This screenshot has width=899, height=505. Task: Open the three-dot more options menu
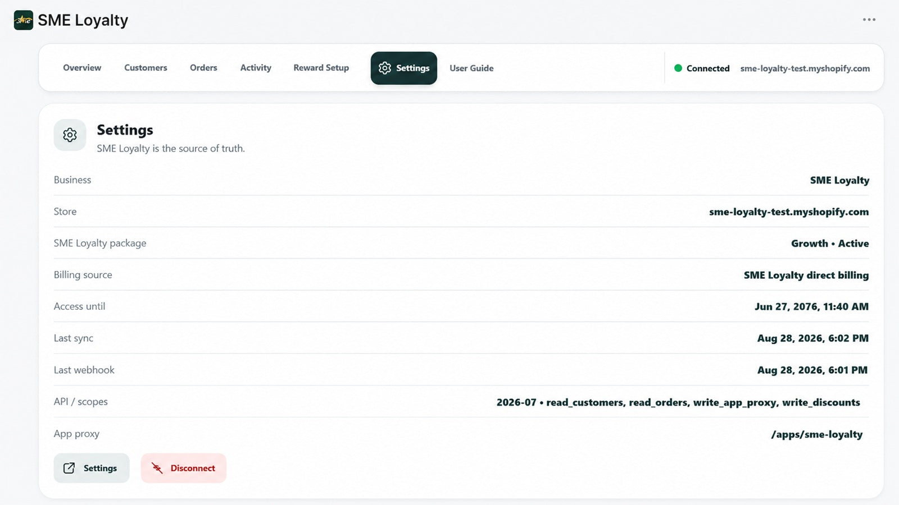pos(869,20)
